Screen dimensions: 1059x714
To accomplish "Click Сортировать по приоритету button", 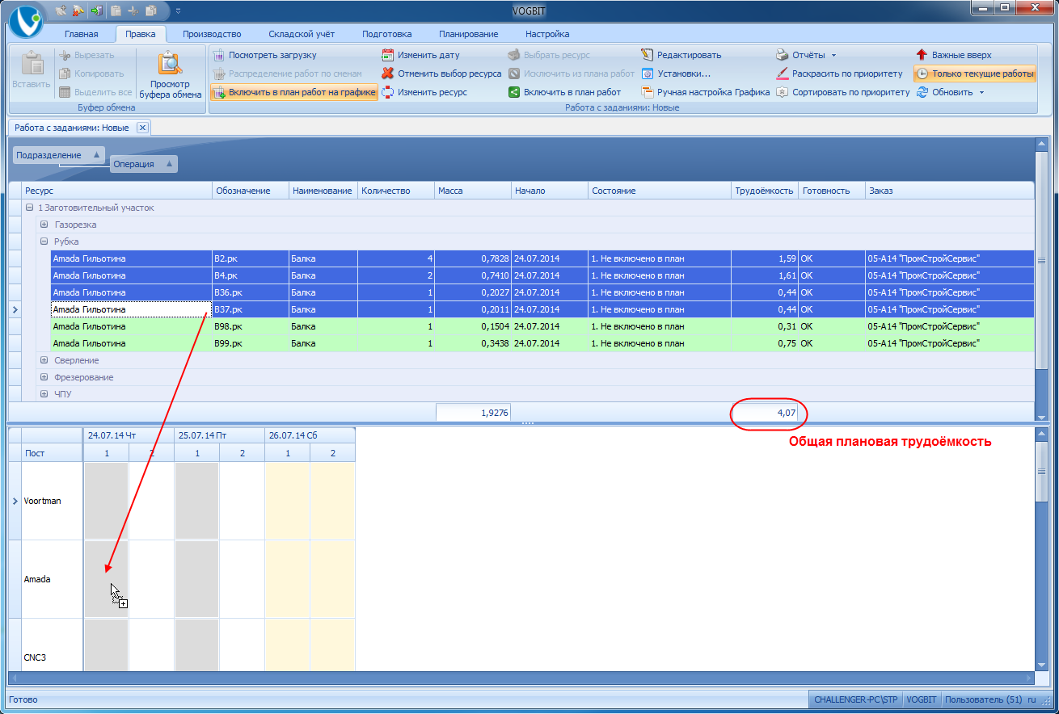I will point(843,93).
